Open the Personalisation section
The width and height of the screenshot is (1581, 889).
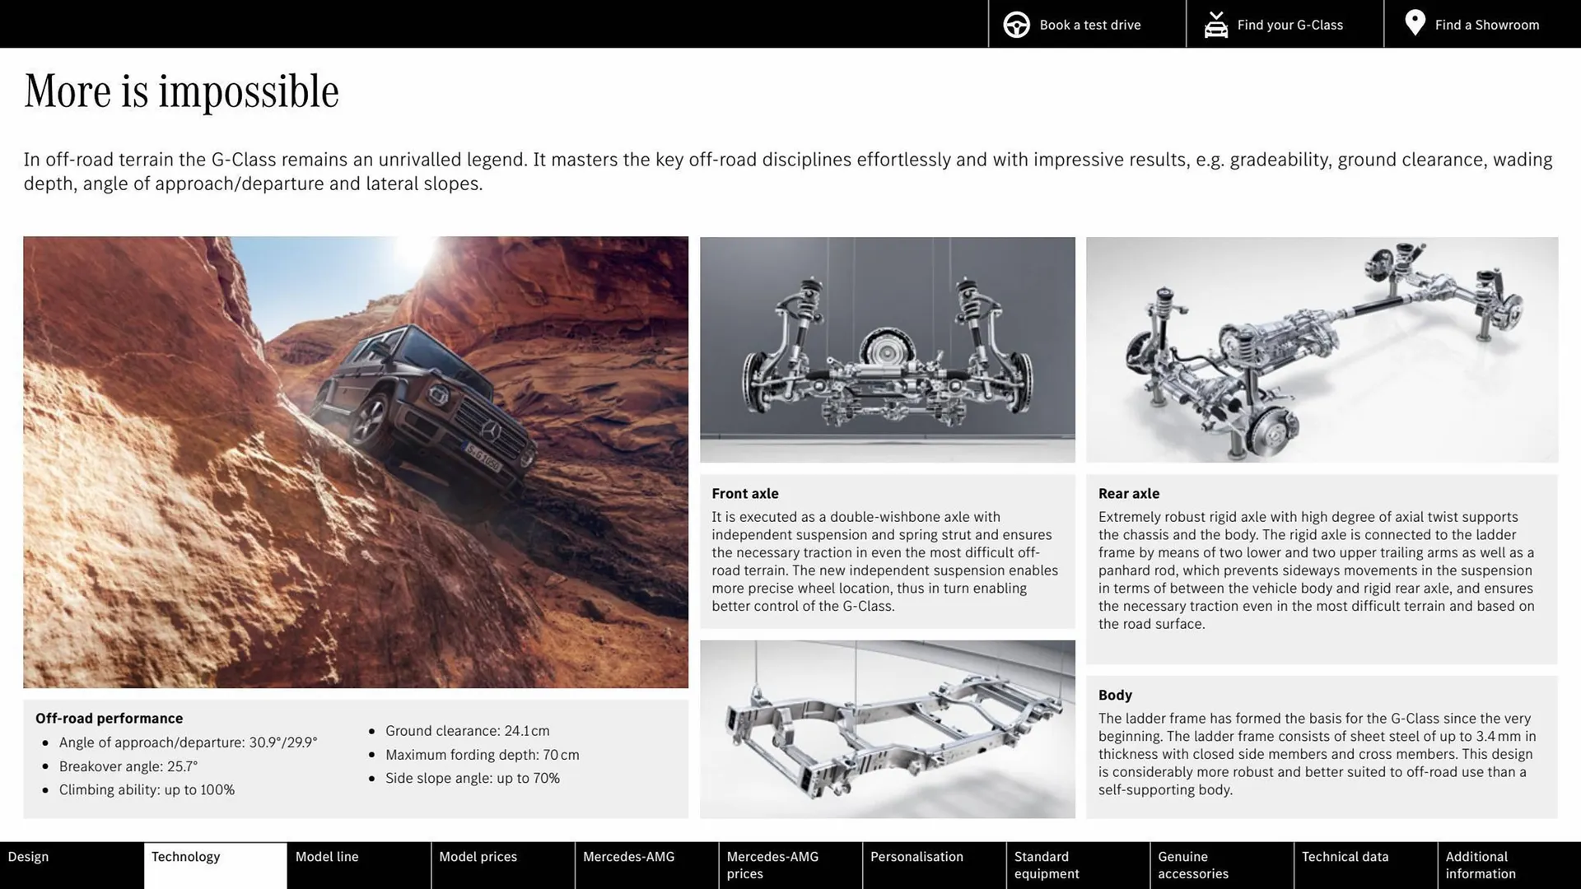pos(917,856)
